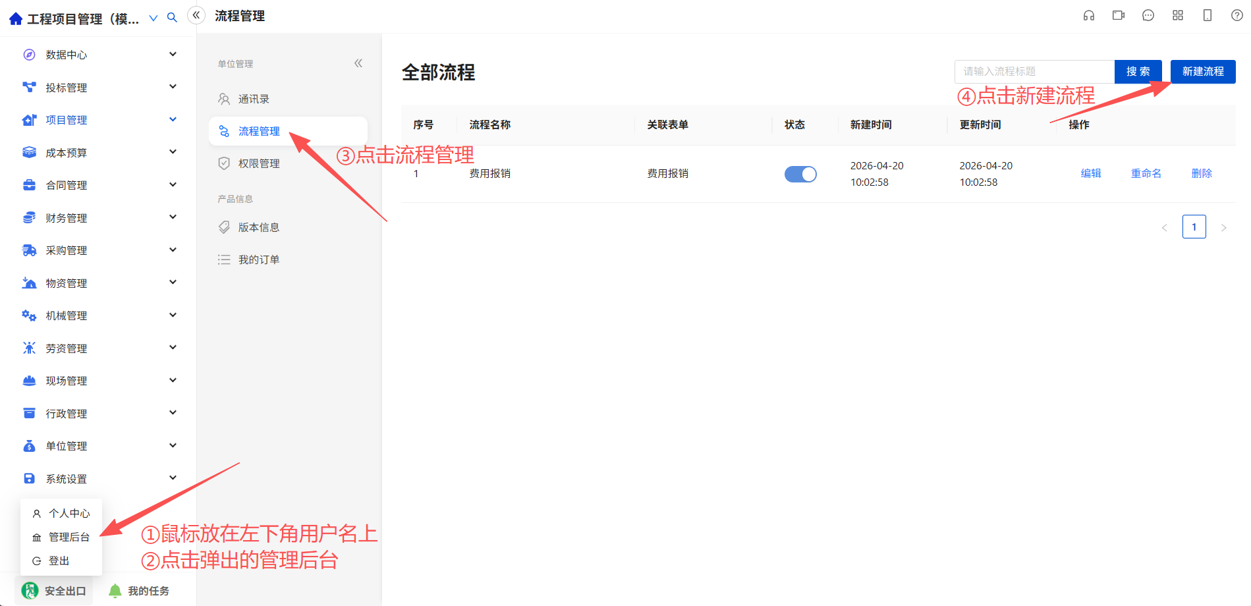Click the headset support icon
This screenshot has height=606, width=1251.
pyautogui.click(x=1089, y=16)
